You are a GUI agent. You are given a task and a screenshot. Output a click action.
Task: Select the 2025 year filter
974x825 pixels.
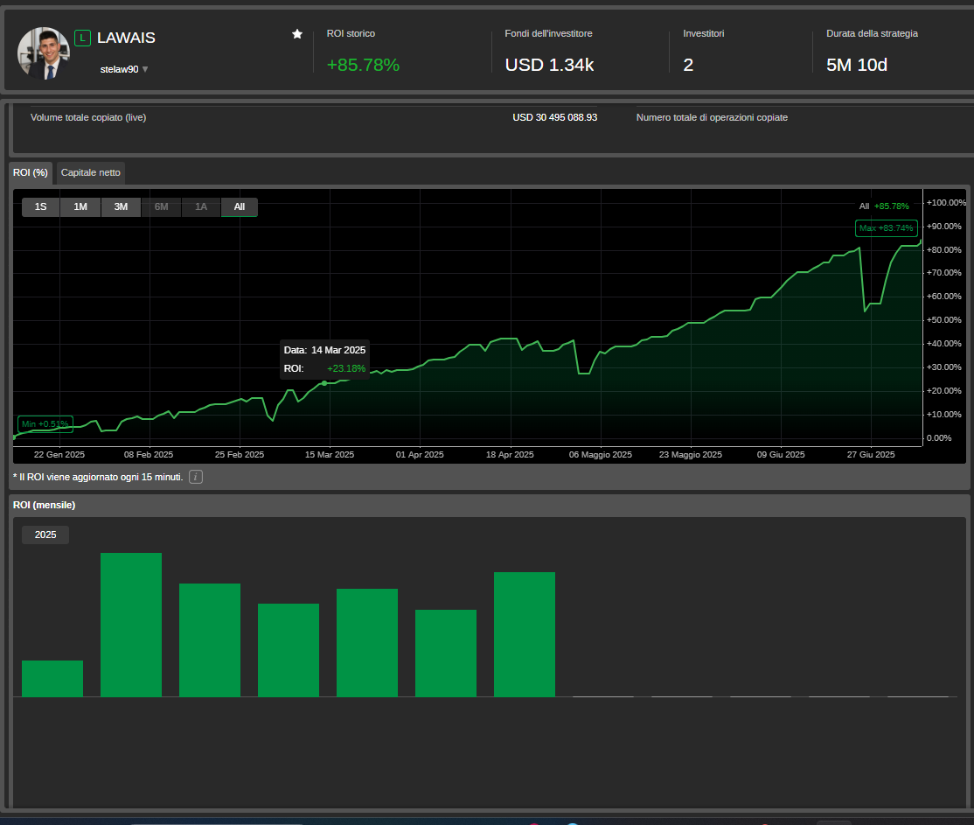point(45,535)
